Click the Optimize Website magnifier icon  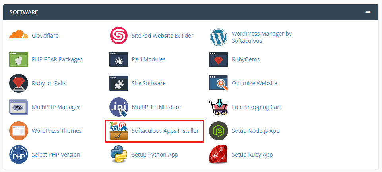click(x=219, y=83)
